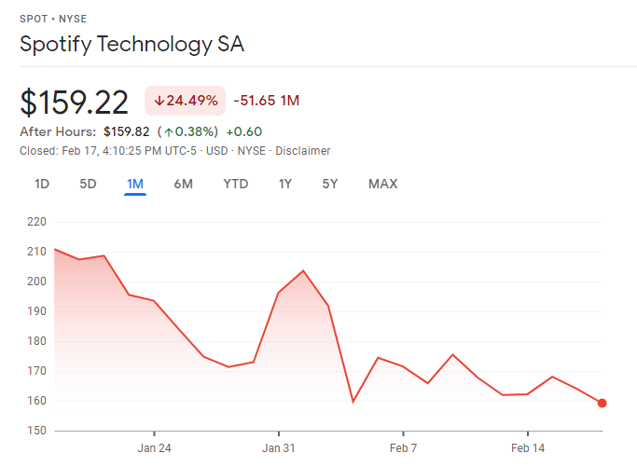Click the Feb 7 date axis label
The height and width of the screenshot is (467, 637).
pos(404,447)
